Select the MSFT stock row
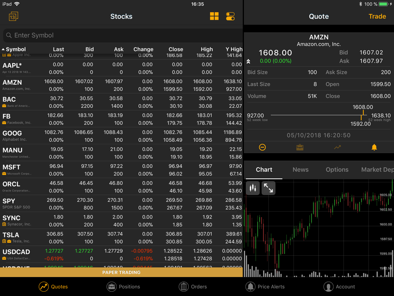The height and width of the screenshot is (296, 394). [121, 170]
